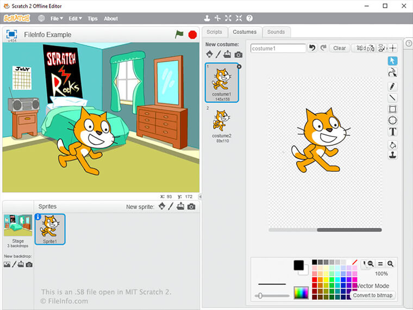
Task: Activate the Reshape tool
Action: pos(392,72)
